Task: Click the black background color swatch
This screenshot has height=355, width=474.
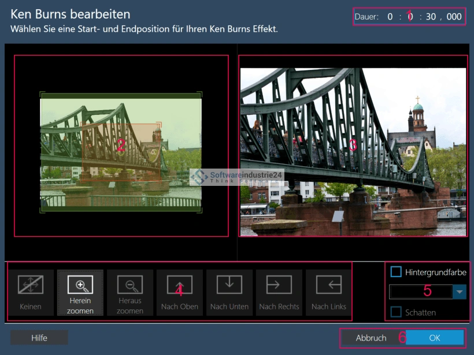Action: (x=421, y=292)
